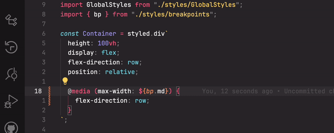Image resolution: width=334 pixels, height=133 pixels.
Task: Click the opening brace after the media query
Action: click(x=178, y=91)
